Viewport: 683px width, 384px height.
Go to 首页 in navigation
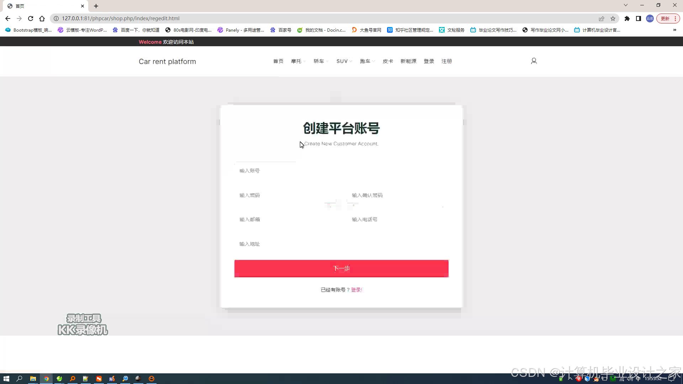[x=278, y=61]
